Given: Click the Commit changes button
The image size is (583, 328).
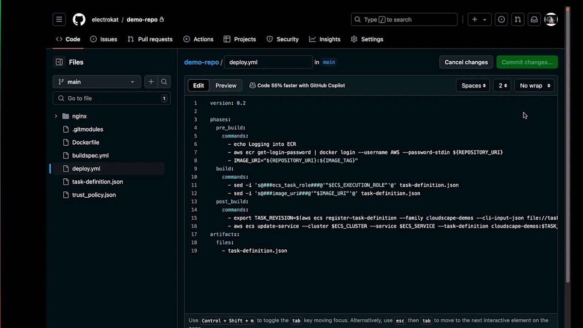Looking at the screenshot, I should point(527,62).
